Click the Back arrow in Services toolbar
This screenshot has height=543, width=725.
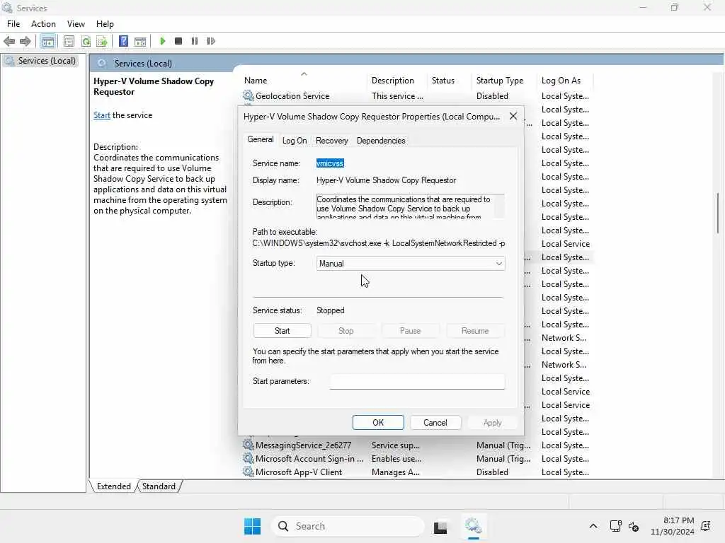click(x=8, y=41)
